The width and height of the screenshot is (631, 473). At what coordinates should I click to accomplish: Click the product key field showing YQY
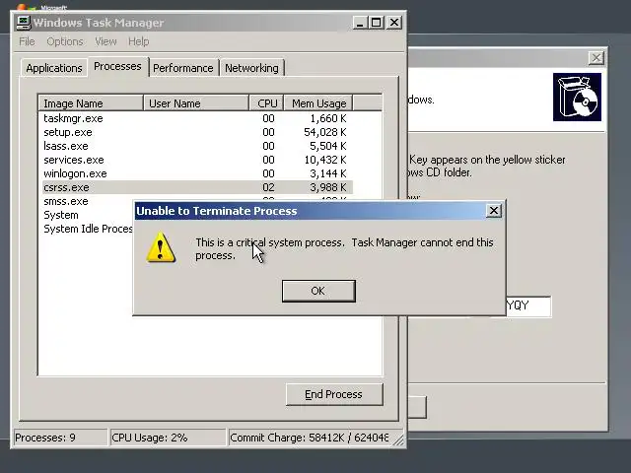528,306
